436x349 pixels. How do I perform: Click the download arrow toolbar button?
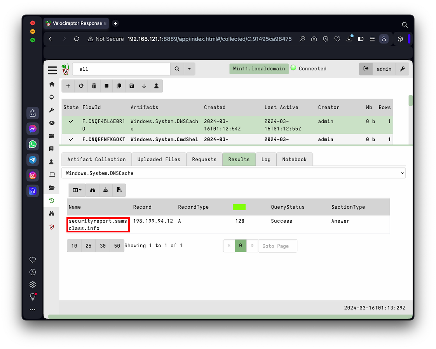pyautogui.click(x=144, y=86)
